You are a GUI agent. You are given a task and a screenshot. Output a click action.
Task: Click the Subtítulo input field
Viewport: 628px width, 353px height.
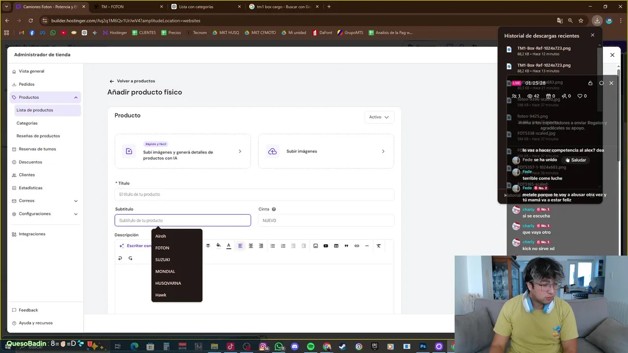pos(183,220)
